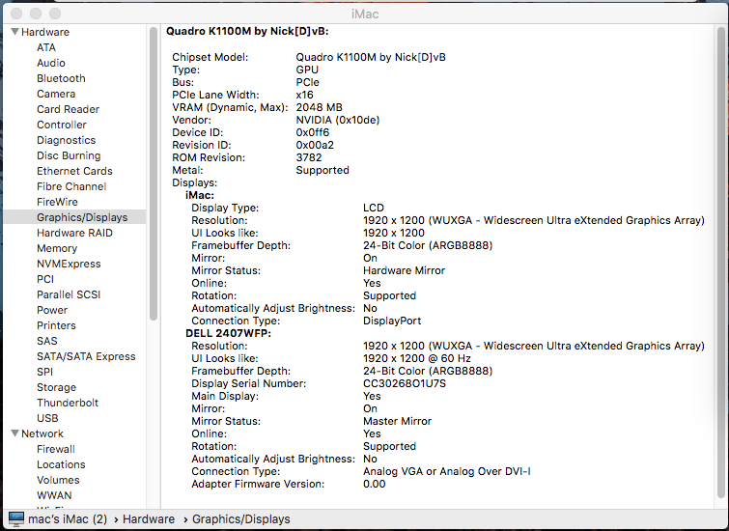Viewport: 729px width, 531px height.
Task: Click the 2048 MB VRAM value
Action: pos(319,107)
